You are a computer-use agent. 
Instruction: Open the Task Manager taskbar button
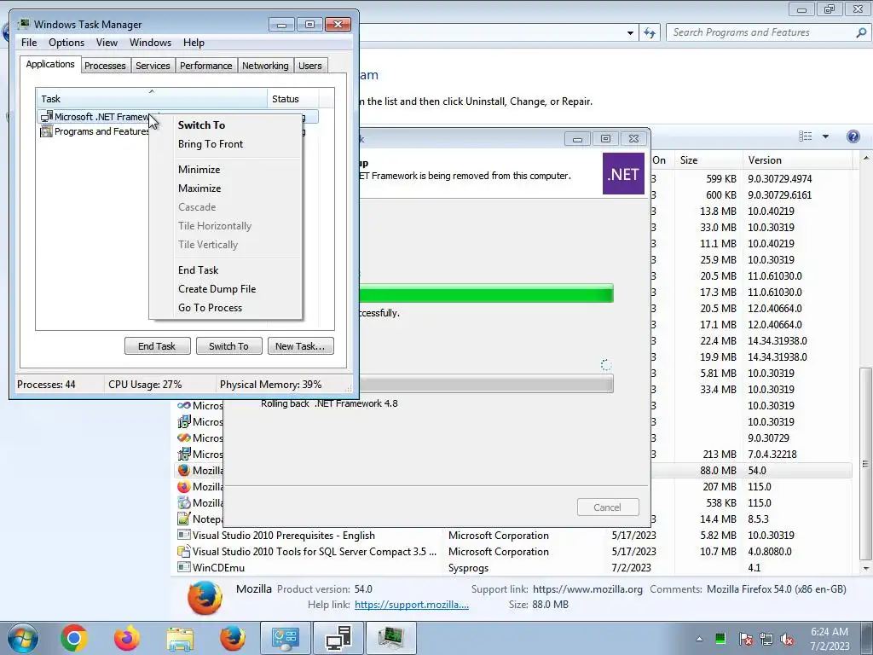point(390,638)
